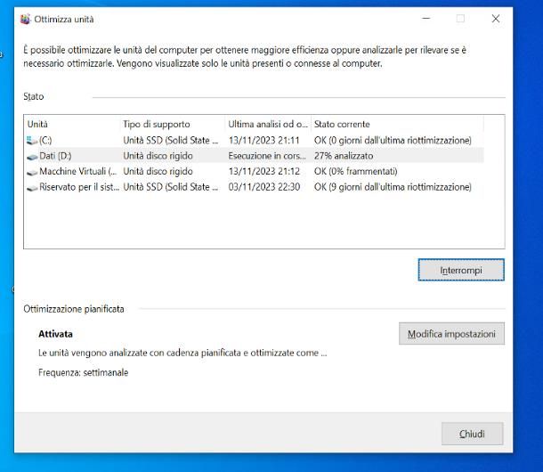Click the 03/11/2023 22:30 date cell
Image resolution: width=543 pixels, height=472 pixels.
click(x=263, y=187)
